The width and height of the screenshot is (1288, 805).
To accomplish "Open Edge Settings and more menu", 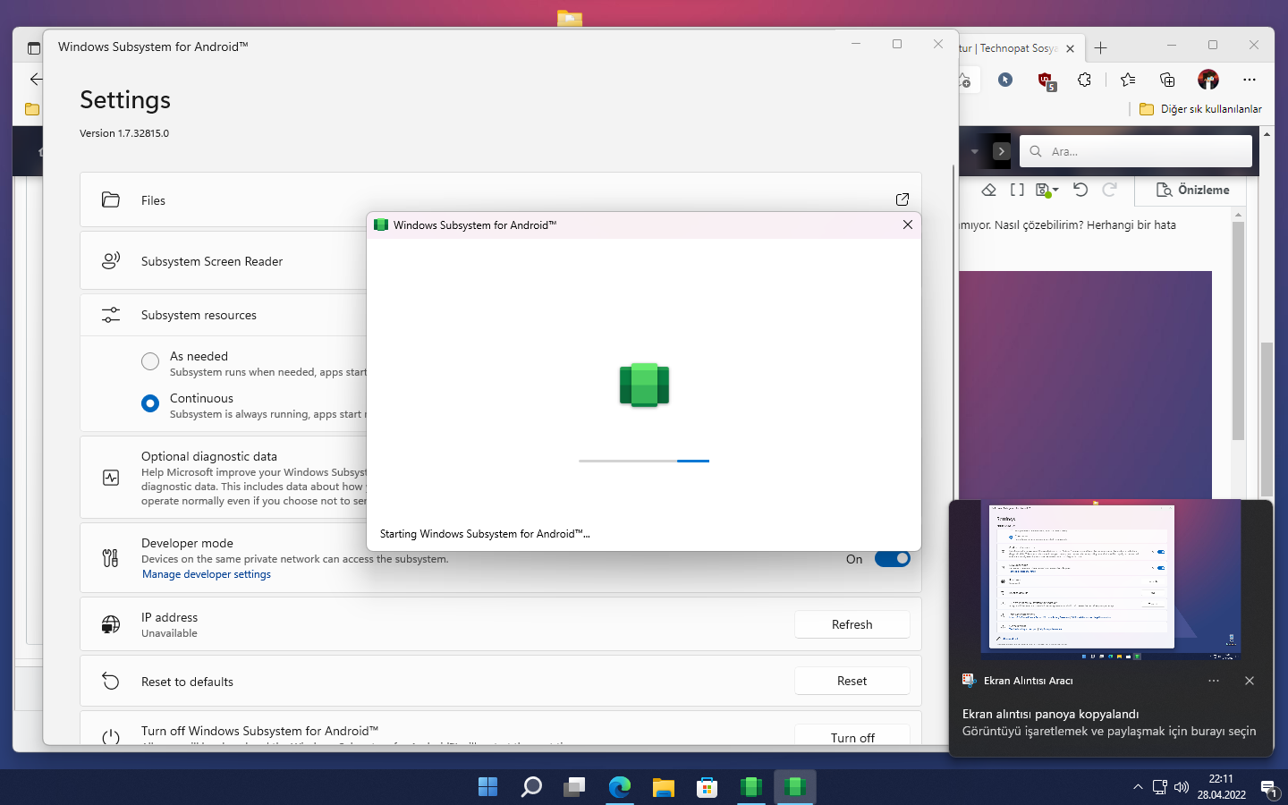I will pos(1250,80).
